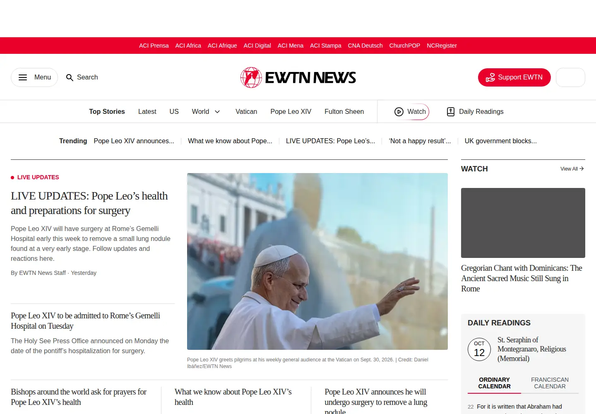Open the ACI Prensa link
This screenshot has height=414, width=596.
click(154, 46)
